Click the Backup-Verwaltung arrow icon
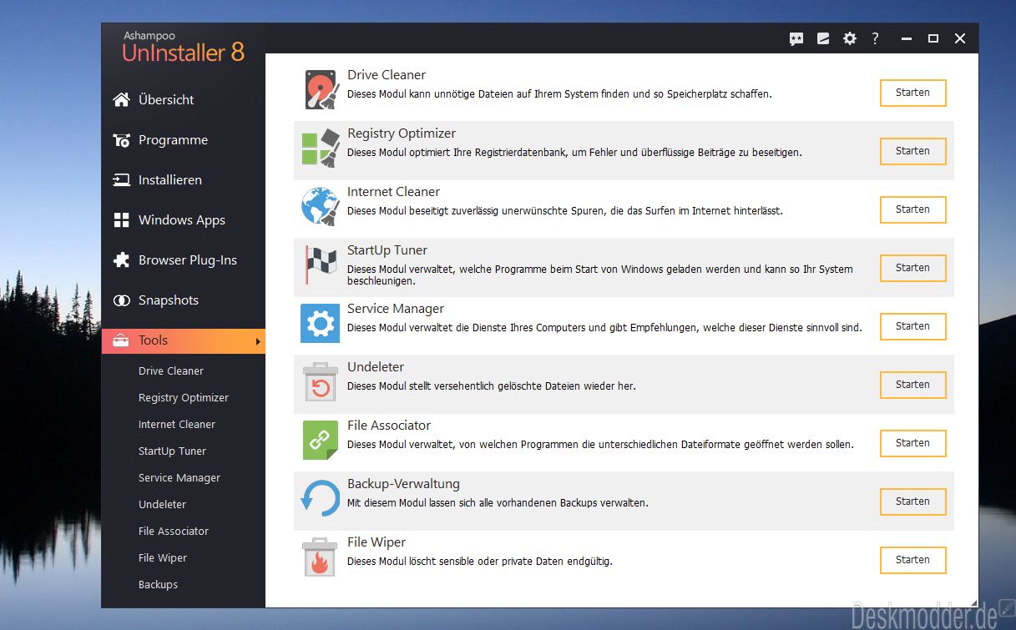 [321, 499]
